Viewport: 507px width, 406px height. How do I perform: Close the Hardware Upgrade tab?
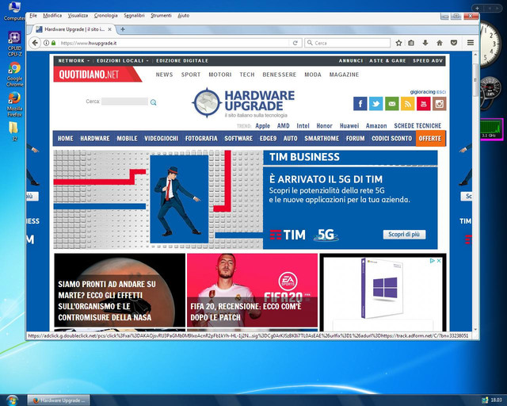click(109, 29)
